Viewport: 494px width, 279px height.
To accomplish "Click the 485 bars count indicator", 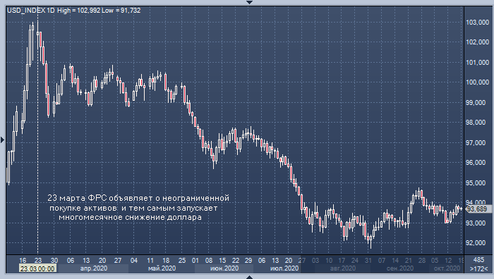I will 478,260.
